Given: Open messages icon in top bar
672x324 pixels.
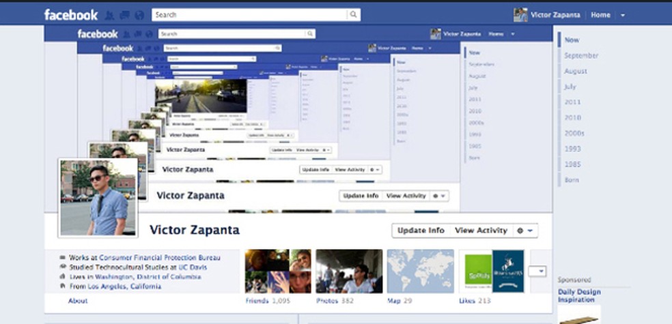Looking at the screenshot, I should point(125,16).
